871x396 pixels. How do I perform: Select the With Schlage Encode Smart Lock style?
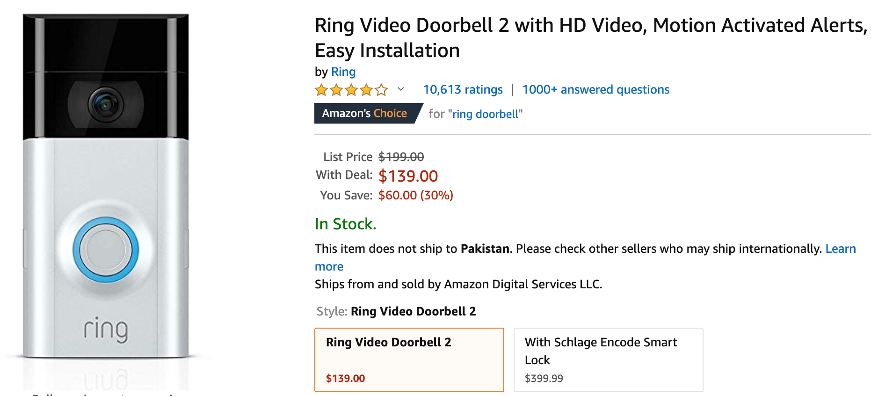point(608,359)
